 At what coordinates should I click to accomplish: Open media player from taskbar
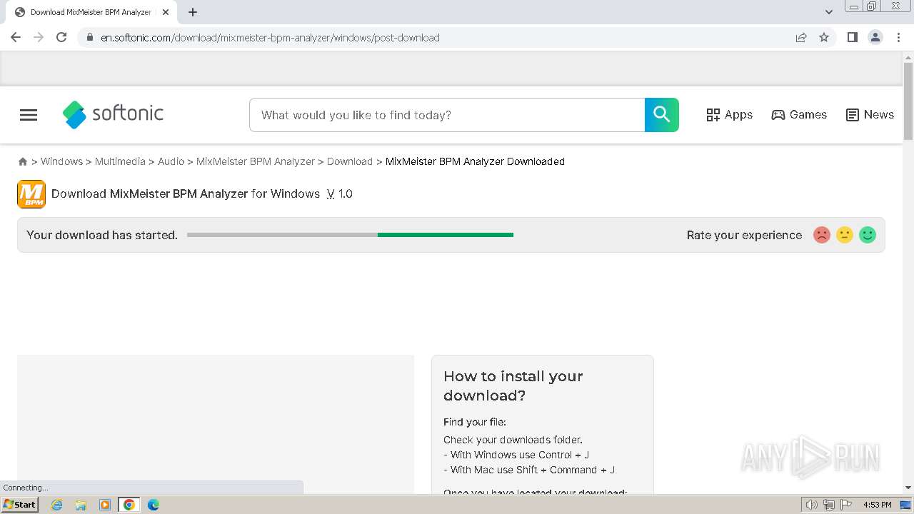point(105,505)
